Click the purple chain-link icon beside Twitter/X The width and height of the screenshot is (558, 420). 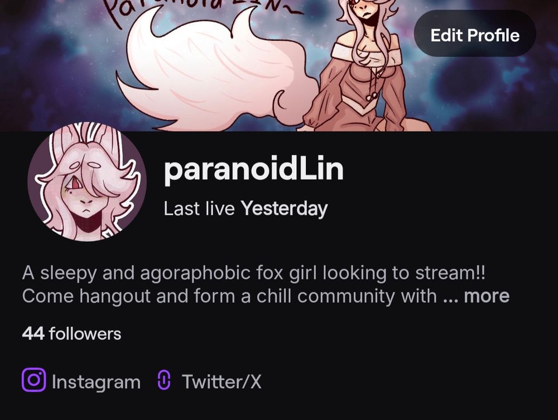[163, 380]
